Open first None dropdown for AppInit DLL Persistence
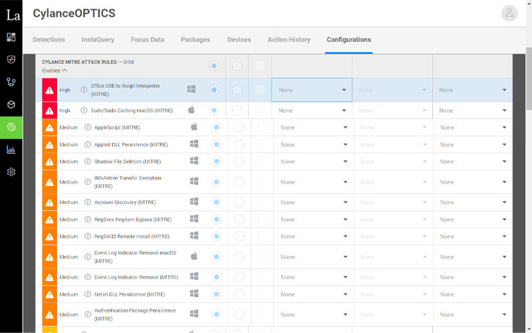The height and width of the screenshot is (333, 532). coord(313,145)
